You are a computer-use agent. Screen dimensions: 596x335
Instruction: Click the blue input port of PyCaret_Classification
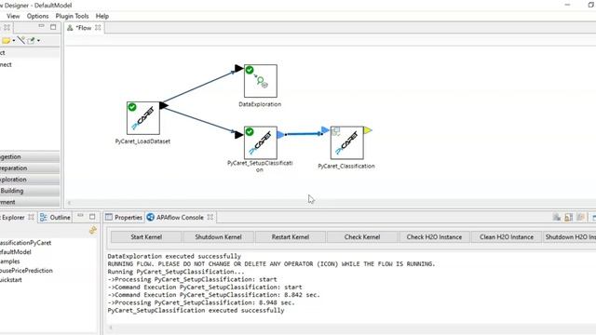325,130
